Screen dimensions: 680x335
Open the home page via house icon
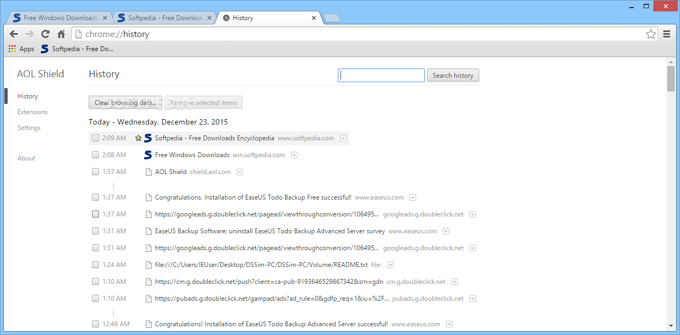tap(61, 34)
